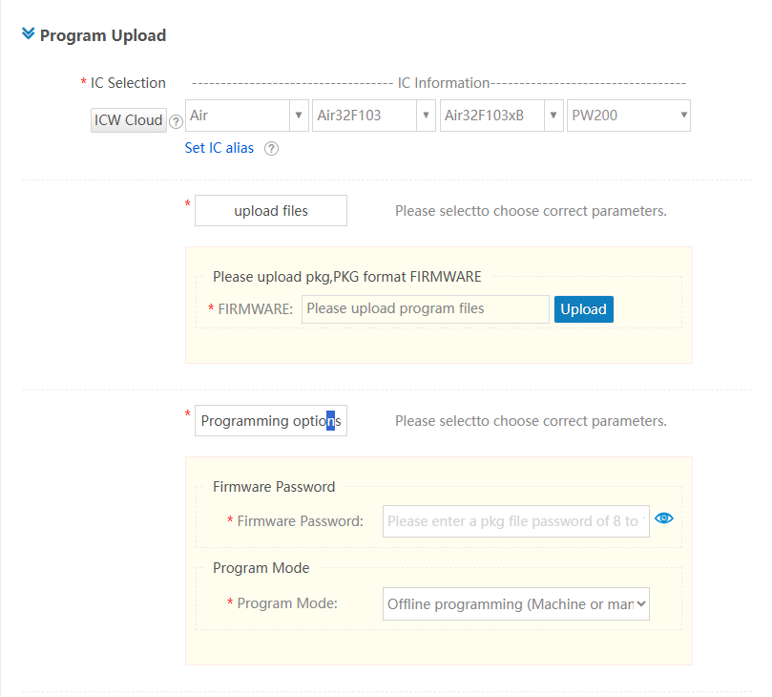Click the Set IC alias link
Image resolution: width=772 pixels, height=697 pixels.
tap(219, 148)
